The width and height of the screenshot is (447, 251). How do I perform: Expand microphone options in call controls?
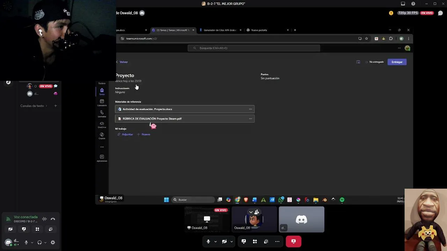click(x=215, y=241)
